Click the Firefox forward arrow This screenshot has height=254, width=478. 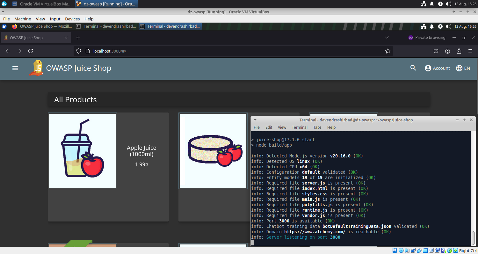[19, 51]
